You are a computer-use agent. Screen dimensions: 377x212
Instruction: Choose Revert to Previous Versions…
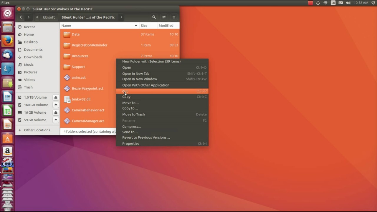tap(162, 138)
